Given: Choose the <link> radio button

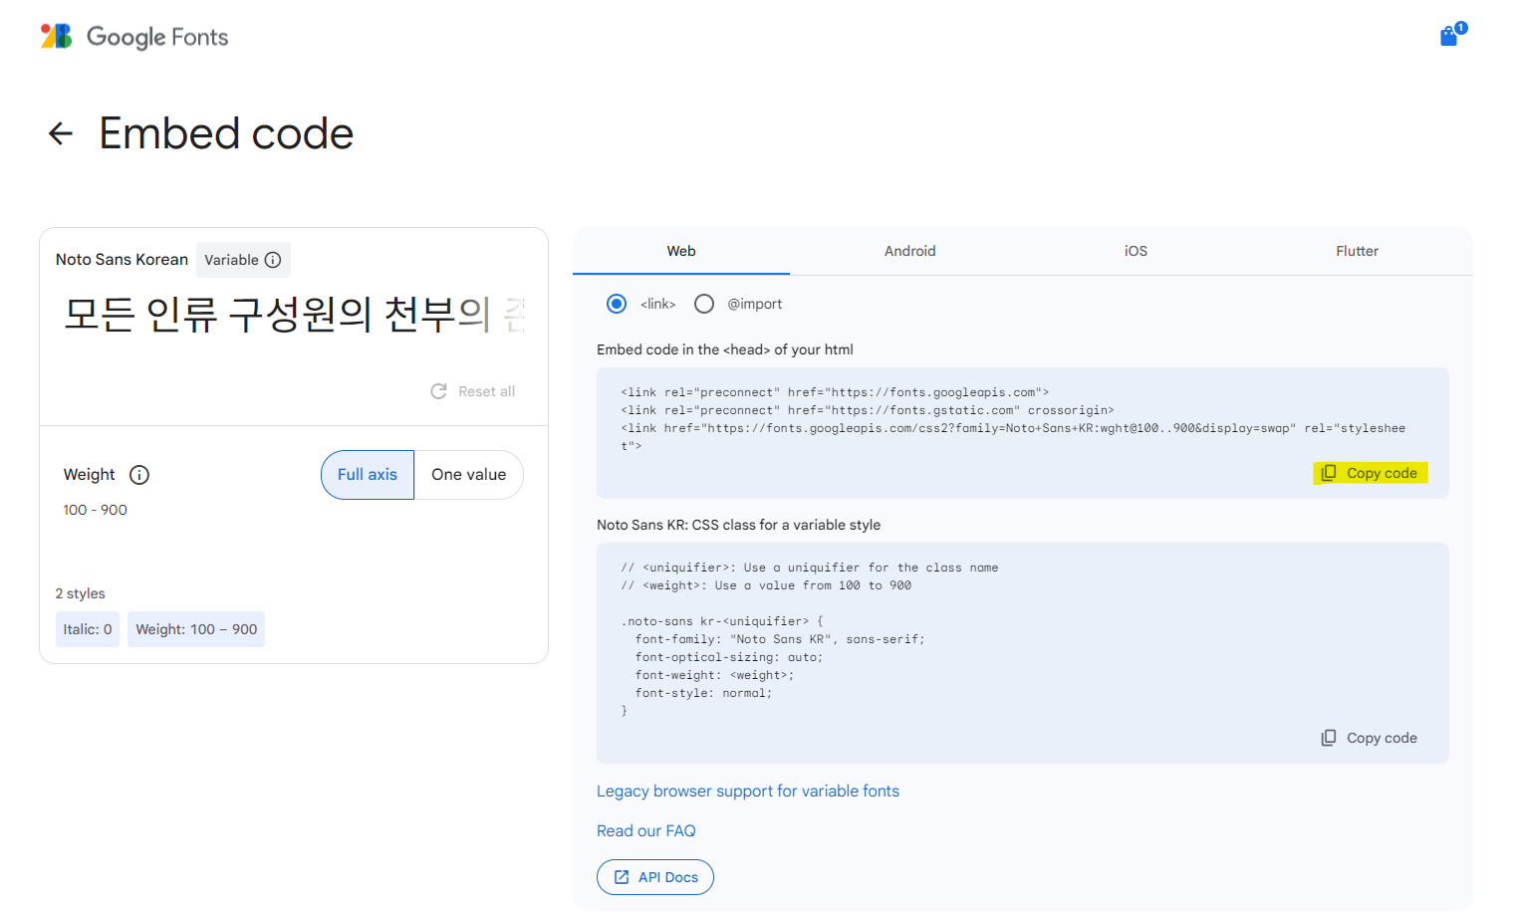Looking at the screenshot, I should 617,304.
